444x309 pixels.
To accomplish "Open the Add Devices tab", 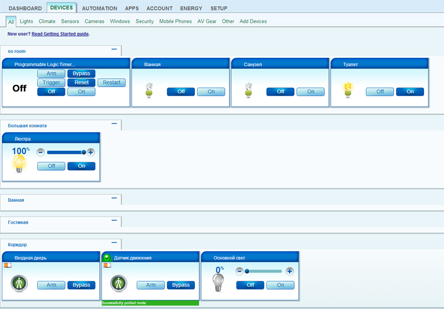I will point(253,21).
